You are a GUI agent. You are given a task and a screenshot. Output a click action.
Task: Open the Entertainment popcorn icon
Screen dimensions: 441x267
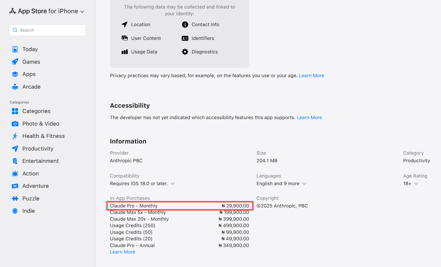coord(15,161)
